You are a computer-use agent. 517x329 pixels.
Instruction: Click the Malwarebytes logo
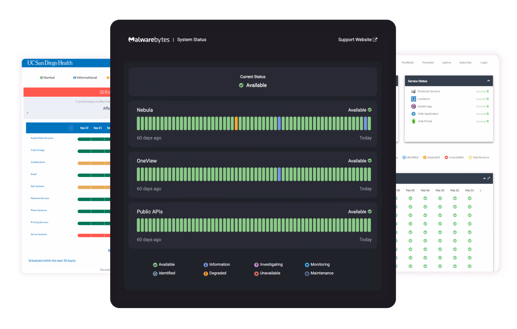coord(149,40)
